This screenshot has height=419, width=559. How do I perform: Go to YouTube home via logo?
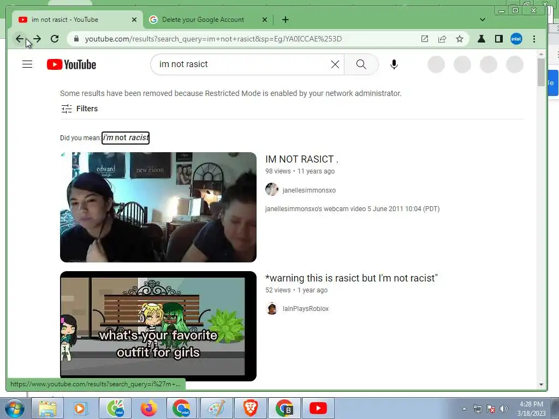(x=72, y=64)
